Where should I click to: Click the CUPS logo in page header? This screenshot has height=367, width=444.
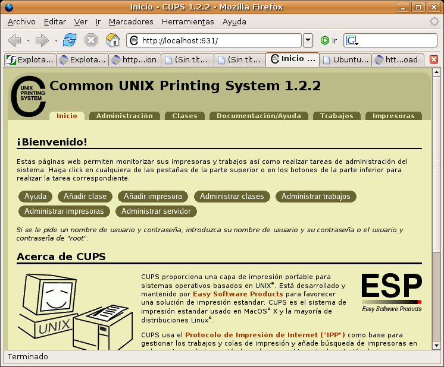pyautogui.click(x=28, y=95)
